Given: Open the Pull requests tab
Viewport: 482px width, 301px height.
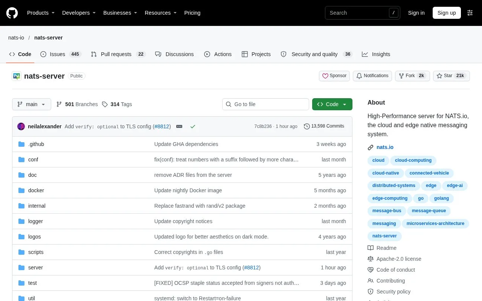Looking at the screenshot, I should [118, 54].
